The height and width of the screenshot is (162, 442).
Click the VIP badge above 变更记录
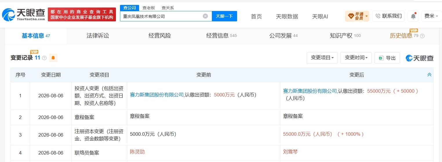coord(34,52)
